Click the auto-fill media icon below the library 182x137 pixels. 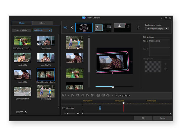pos(21,112)
